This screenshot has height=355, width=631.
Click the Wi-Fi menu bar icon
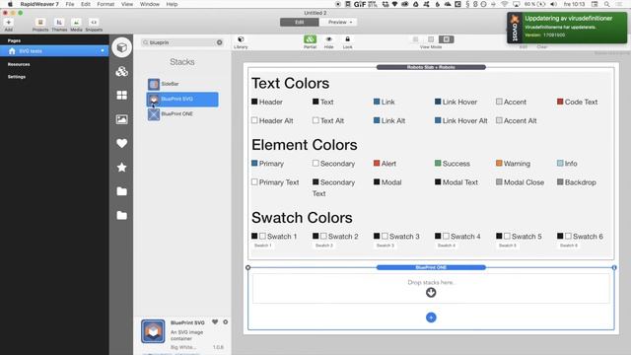(505, 4)
